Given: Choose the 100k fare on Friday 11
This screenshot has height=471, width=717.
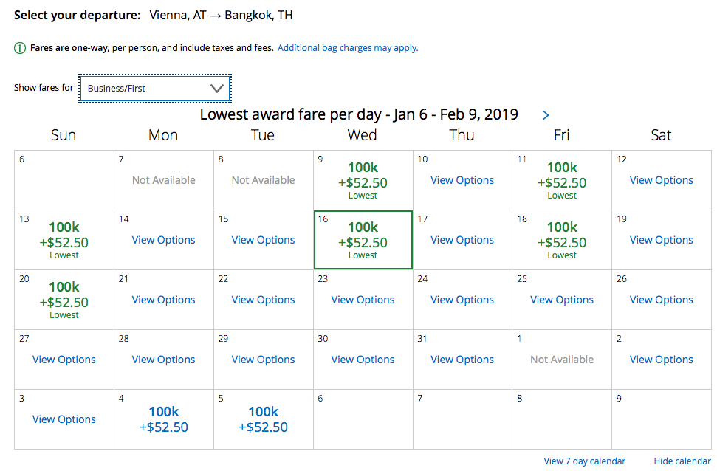Looking at the screenshot, I should click(x=562, y=181).
